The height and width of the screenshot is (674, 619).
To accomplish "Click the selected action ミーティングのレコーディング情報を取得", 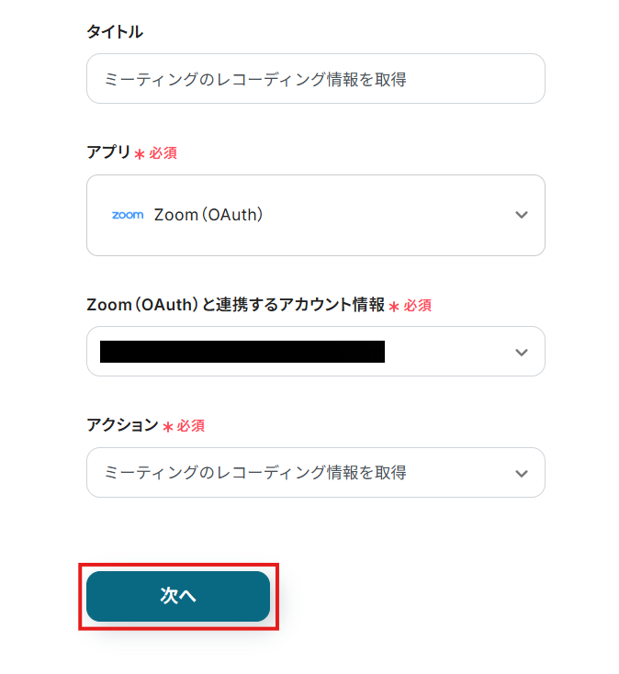I will click(x=255, y=473).
